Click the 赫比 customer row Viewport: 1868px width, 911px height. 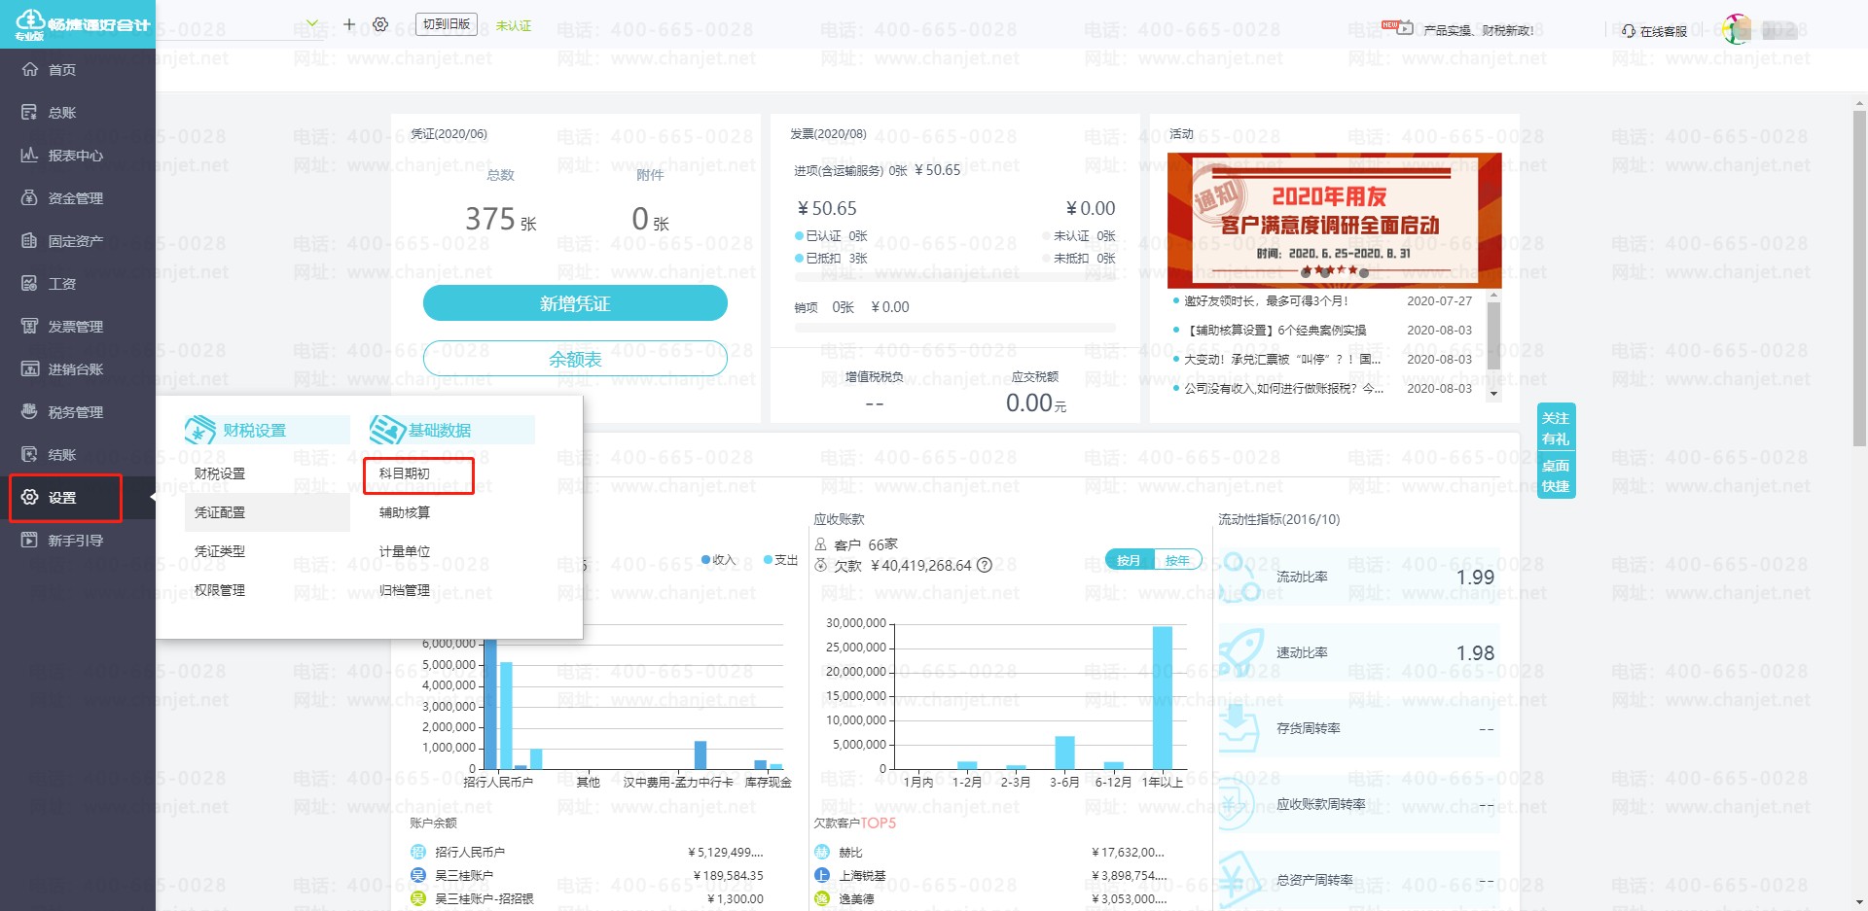click(989, 852)
